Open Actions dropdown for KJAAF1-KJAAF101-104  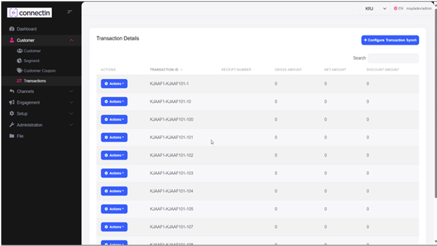tap(114, 191)
